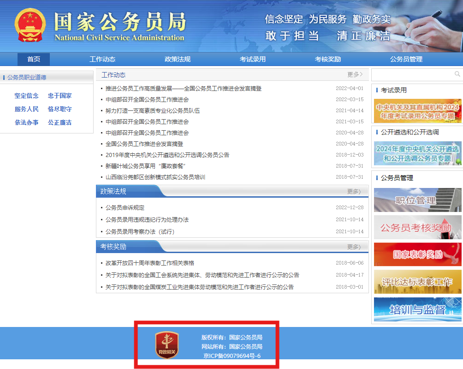The image size is (463, 369).
Task: Click the 职位管理 banner image
Action: (417, 200)
